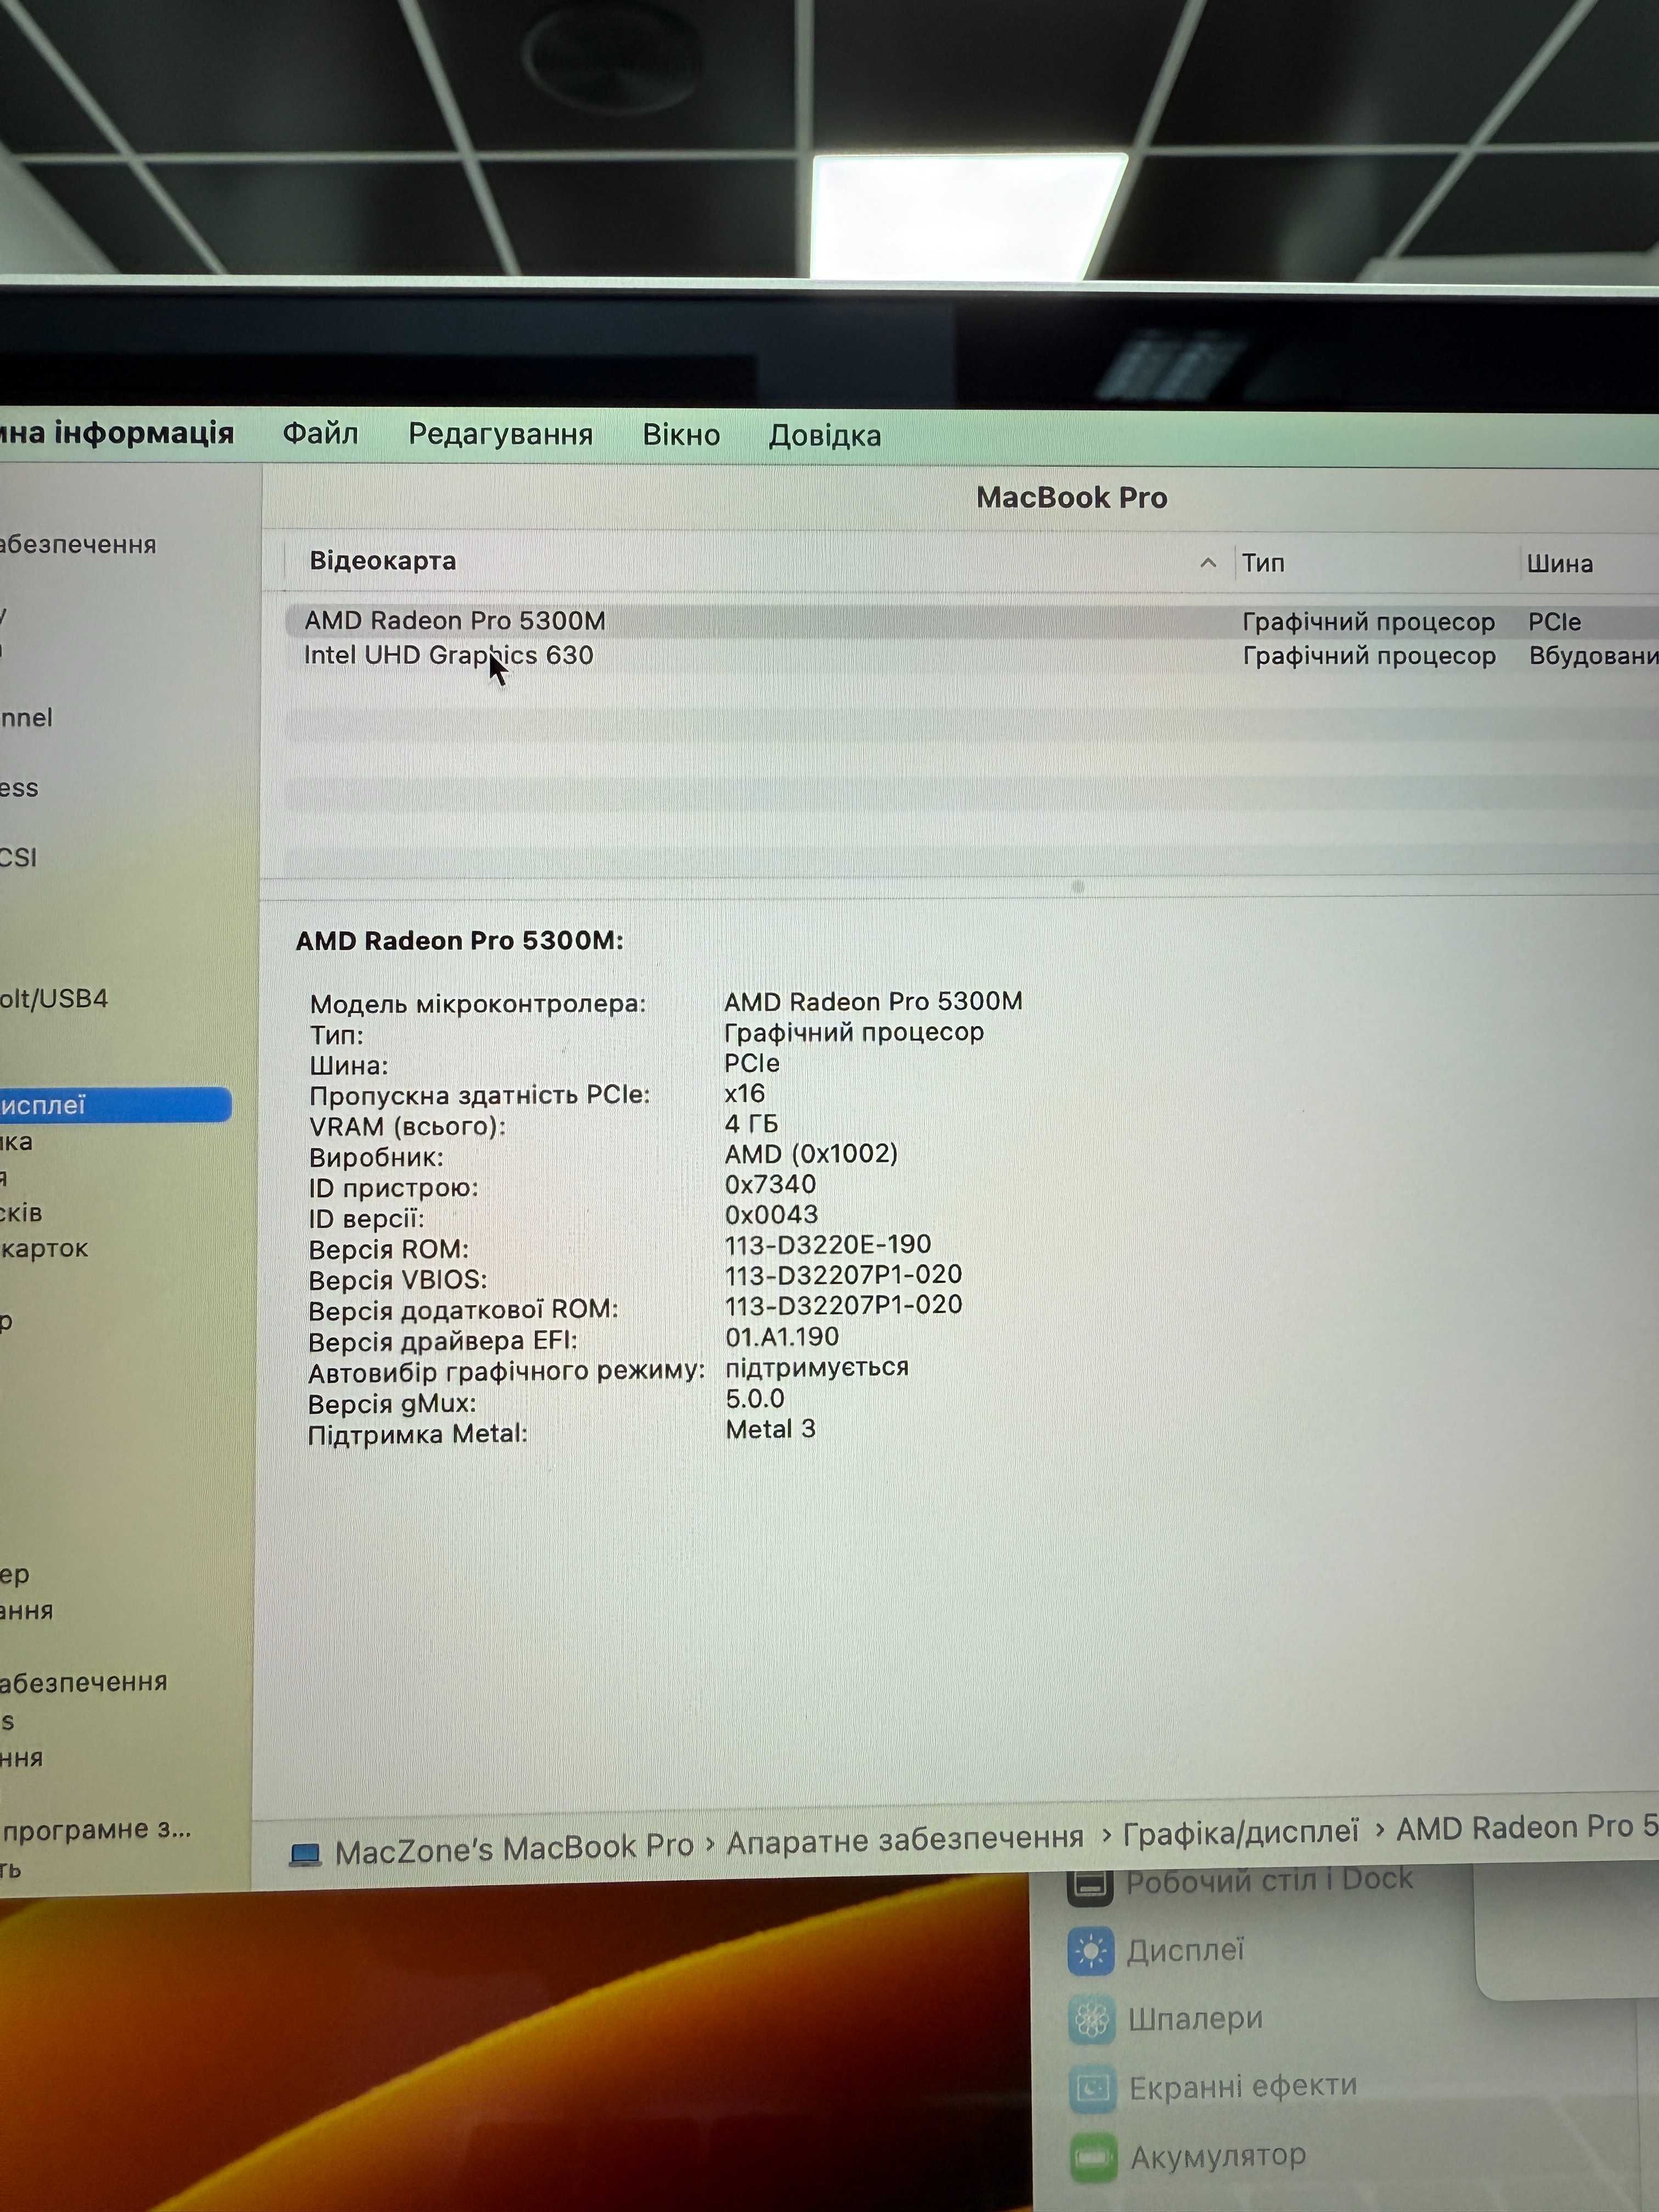
Task: Select the sidebar item ending in ків
Action: (x=21, y=1213)
